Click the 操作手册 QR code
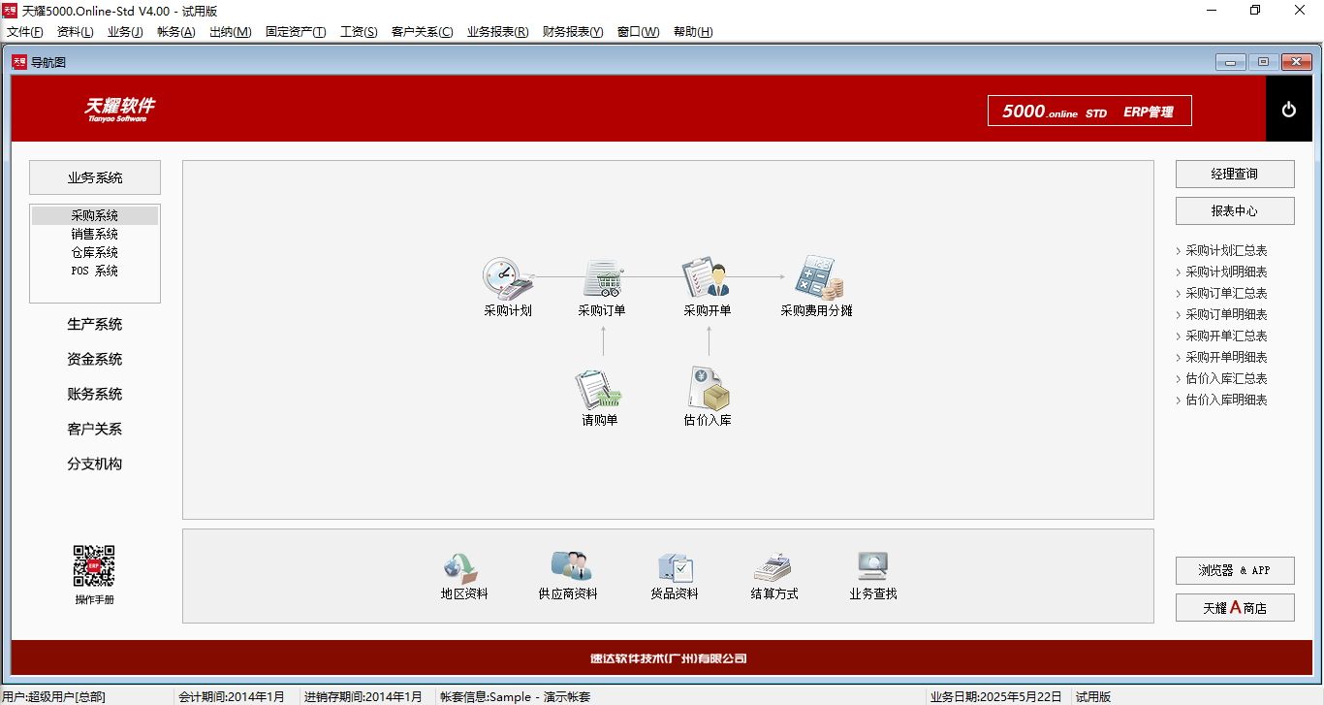Image resolution: width=1324 pixels, height=705 pixels. 94,565
